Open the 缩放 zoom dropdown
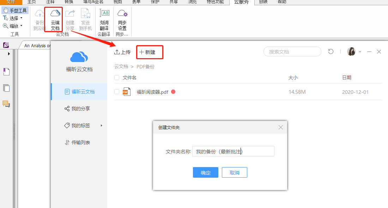 tap(21, 25)
